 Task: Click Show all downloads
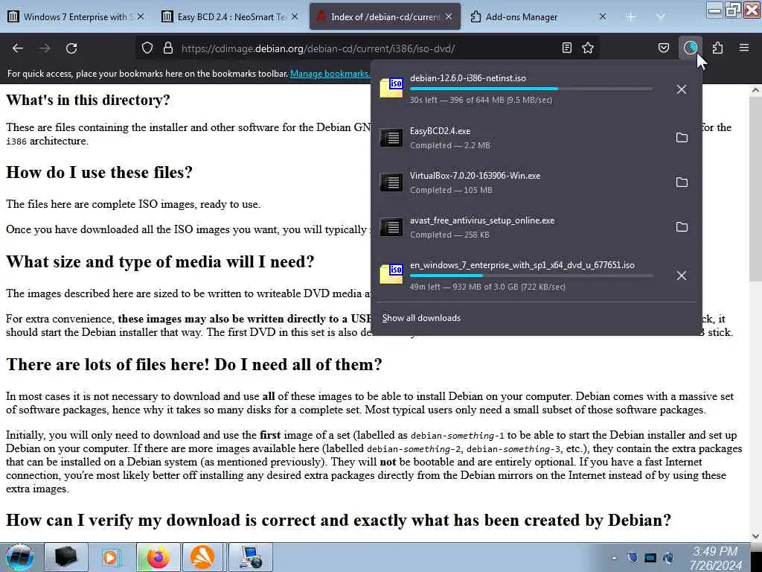point(421,318)
